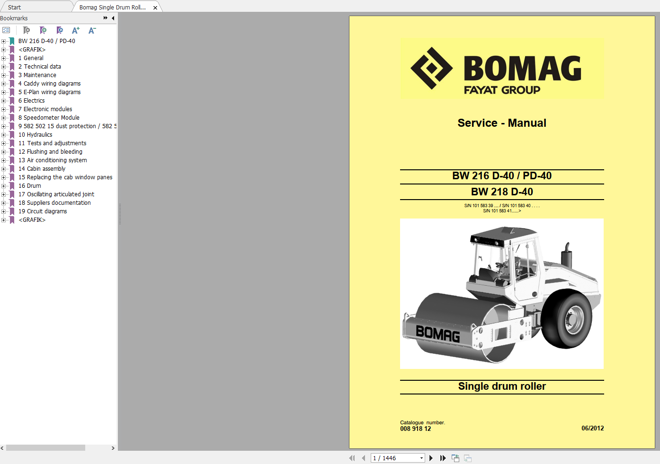Screen dimensions: 660x464
Task: Open bookmark 9 582 502 15 dust protection
Action: 67,126
